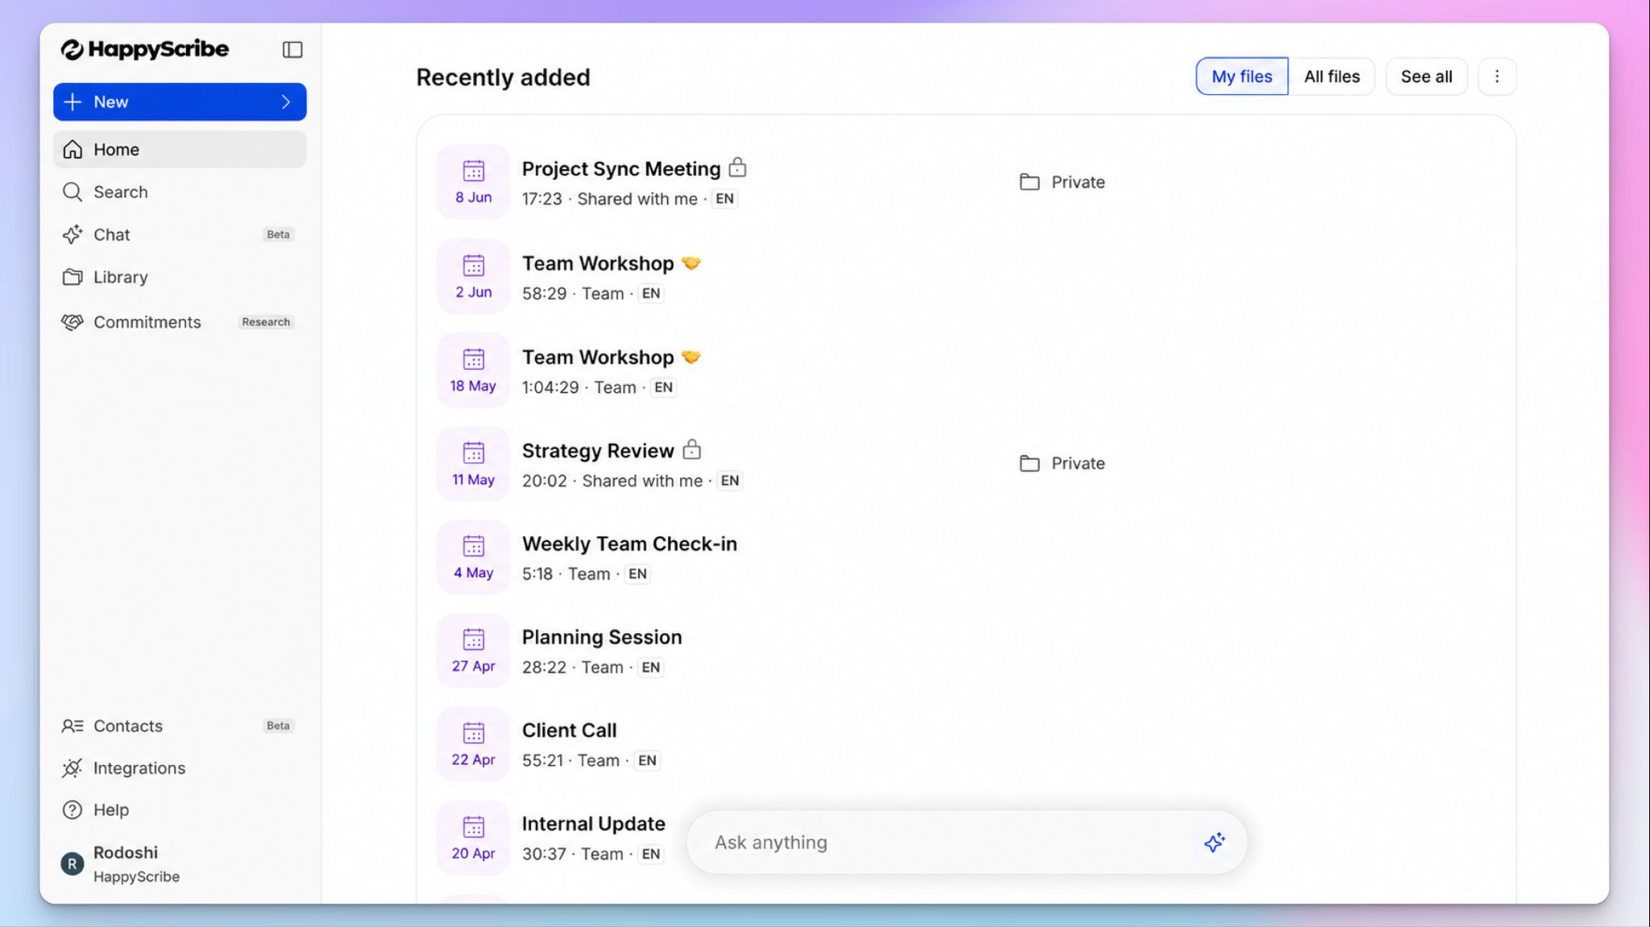Viewport: 1650px width, 927px height.
Task: Open Integrations page
Action: click(180, 768)
